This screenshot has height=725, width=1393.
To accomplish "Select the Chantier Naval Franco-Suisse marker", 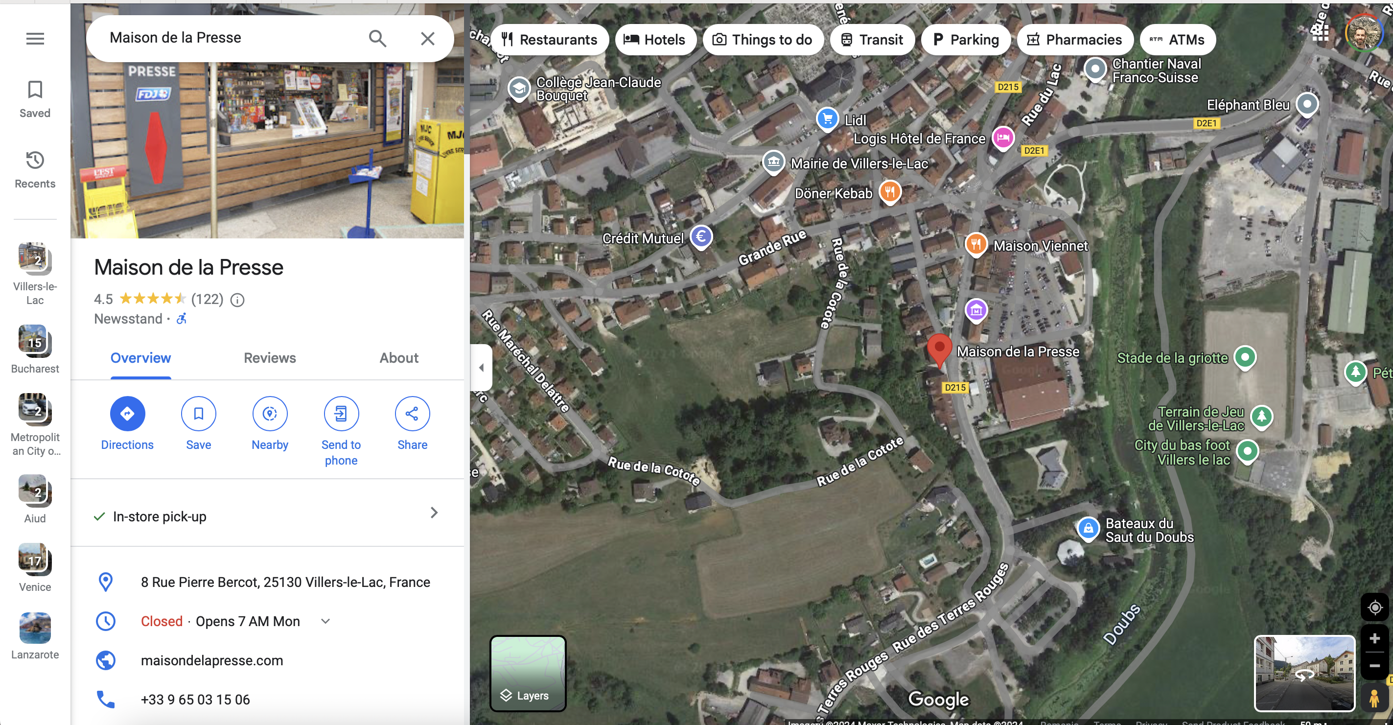I will (1095, 69).
